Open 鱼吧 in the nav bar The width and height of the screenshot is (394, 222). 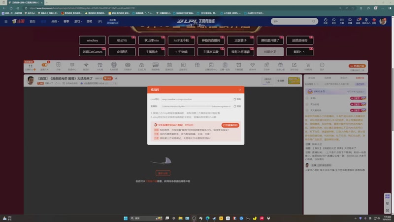pos(89,21)
